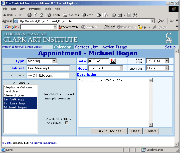This screenshot has width=180, height=153.
Task: Open the Ideate, LLC link
Action: 20,143
